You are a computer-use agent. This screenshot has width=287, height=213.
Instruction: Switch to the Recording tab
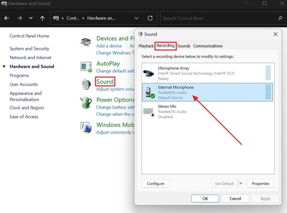point(165,46)
